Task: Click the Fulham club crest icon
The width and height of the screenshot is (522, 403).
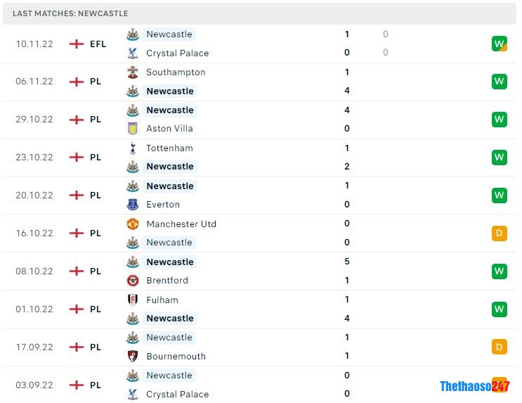Action: coord(133,300)
